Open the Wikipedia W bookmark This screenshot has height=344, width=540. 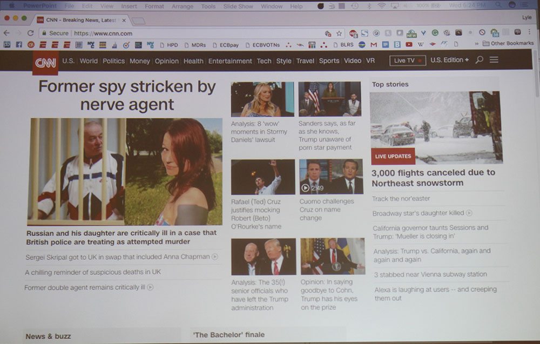[421, 44]
